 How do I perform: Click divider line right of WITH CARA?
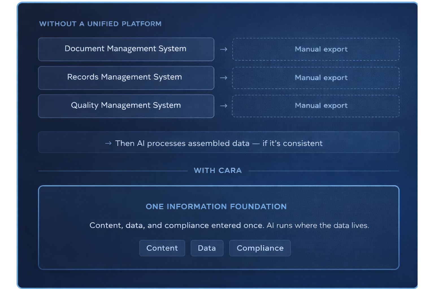(x=324, y=171)
